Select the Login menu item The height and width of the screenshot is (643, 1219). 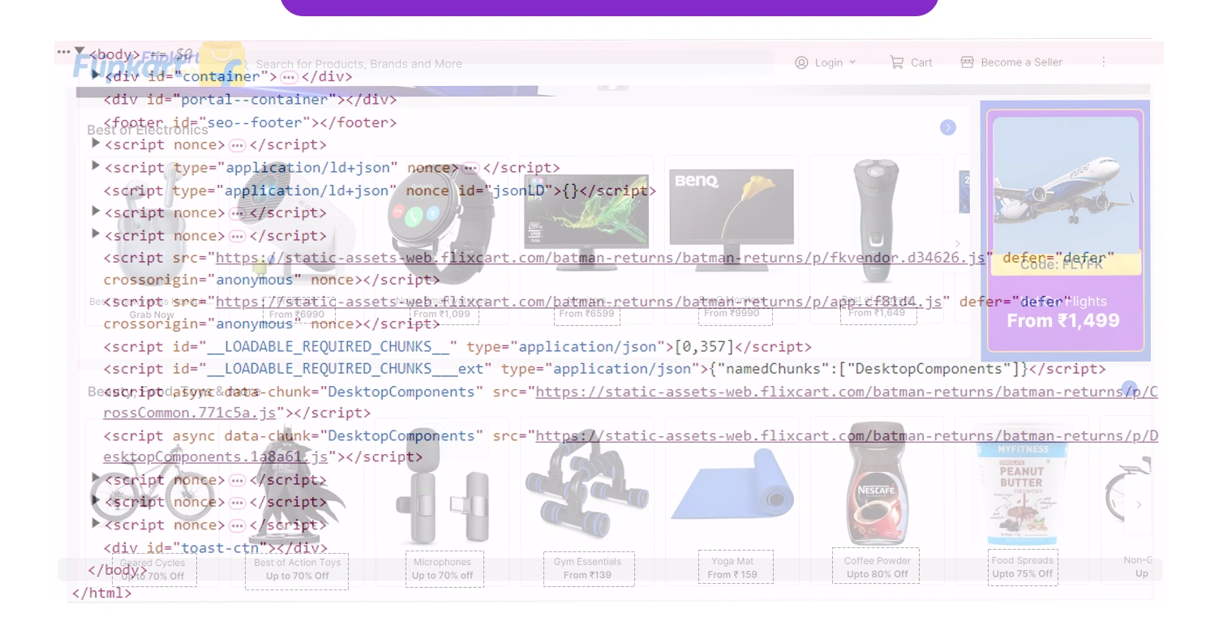point(829,62)
